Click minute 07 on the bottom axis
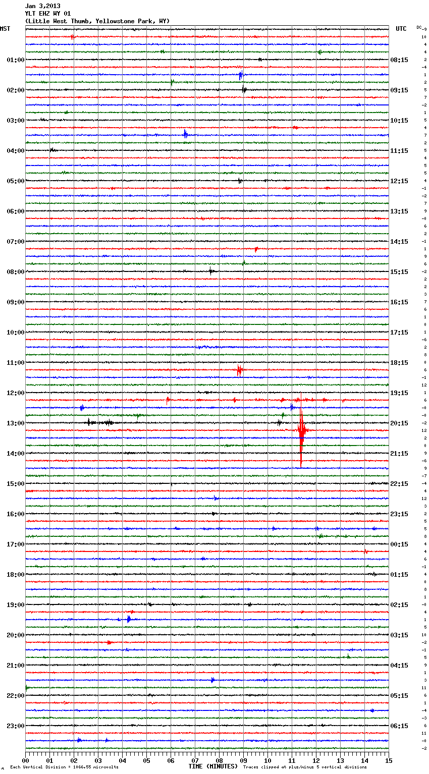Image resolution: width=429 pixels, height=774 pixels. (x=195, y=760)
